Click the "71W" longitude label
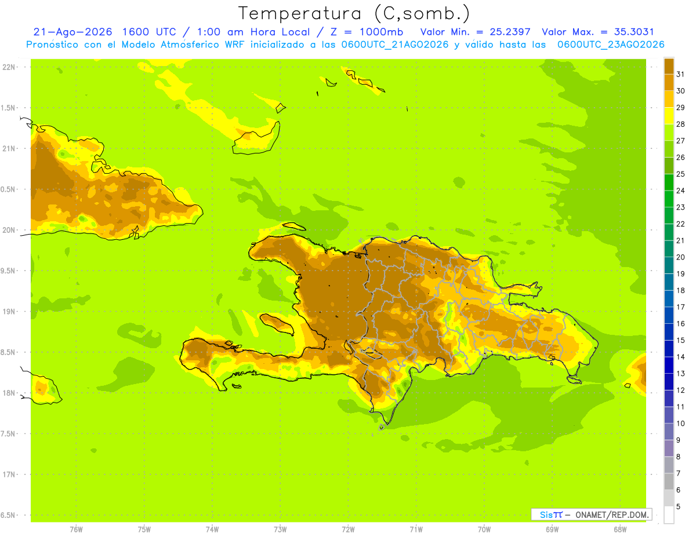 (416, 529)
